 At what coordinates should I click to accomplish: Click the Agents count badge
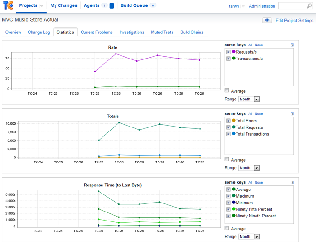click(x=104, y=5)
